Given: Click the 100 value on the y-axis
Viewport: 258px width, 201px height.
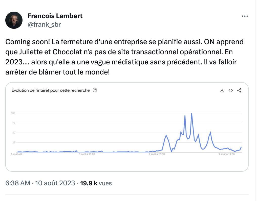Looking at the screenshot, I should click(13, 113).
